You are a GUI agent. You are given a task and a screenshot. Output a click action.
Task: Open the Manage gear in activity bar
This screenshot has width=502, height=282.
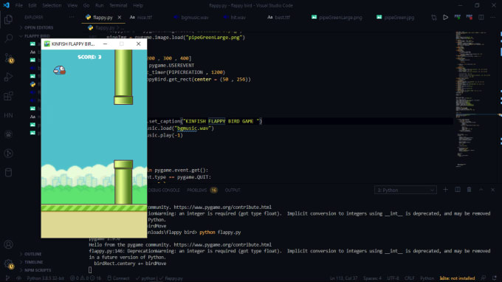[9, 264]
